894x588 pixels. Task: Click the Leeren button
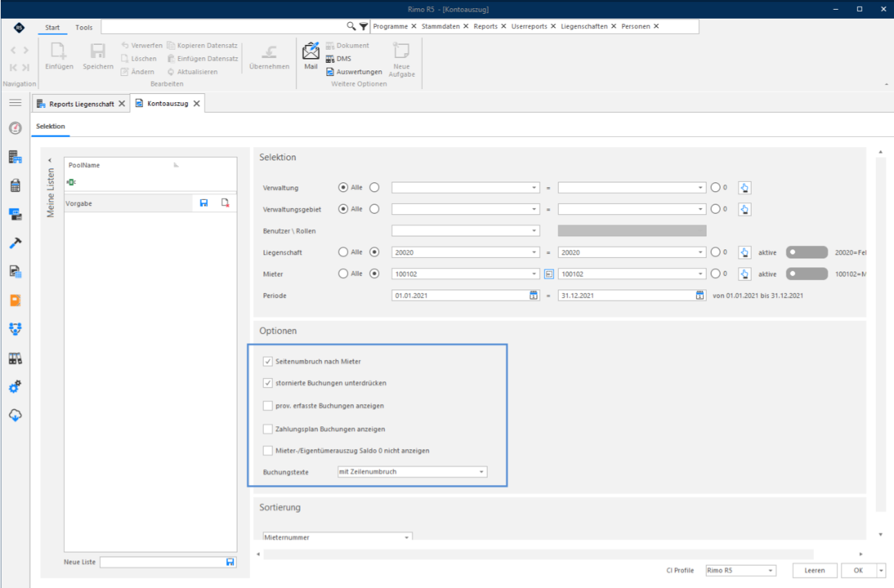point(815,571)
